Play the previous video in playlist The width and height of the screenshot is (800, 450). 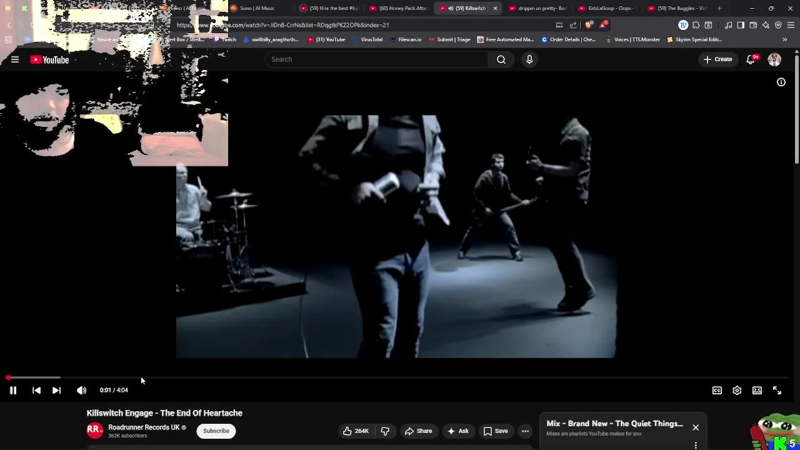36,390
